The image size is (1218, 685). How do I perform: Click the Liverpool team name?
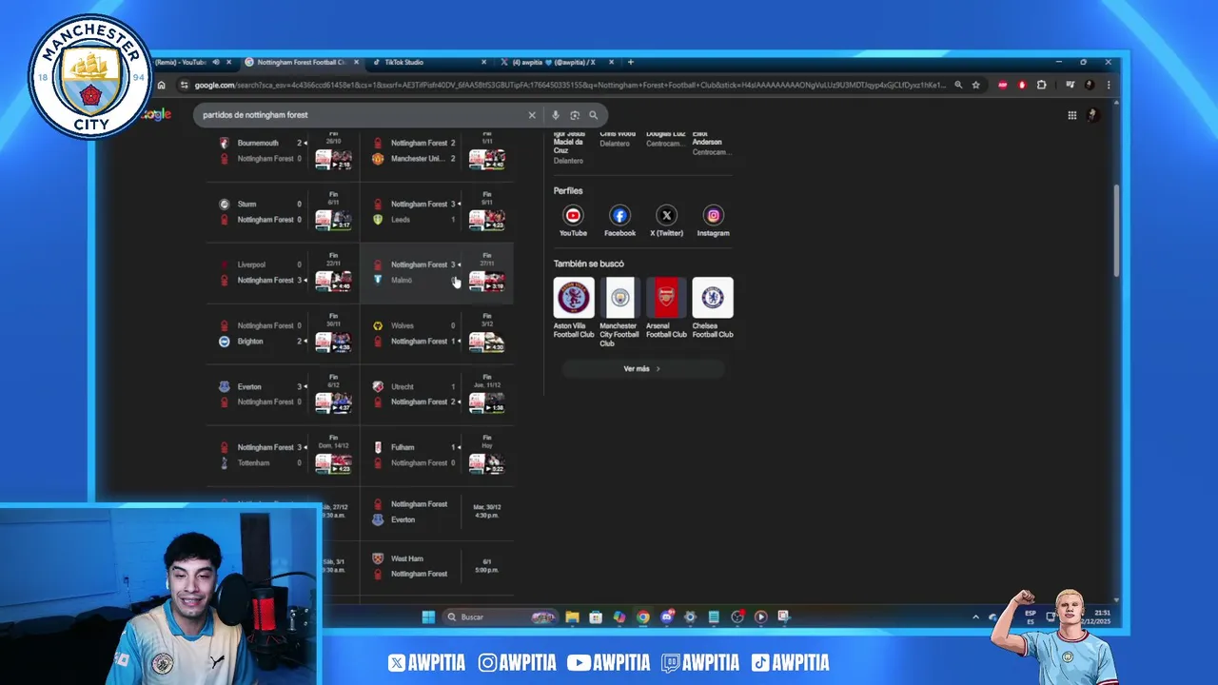[x=251, y=264]
